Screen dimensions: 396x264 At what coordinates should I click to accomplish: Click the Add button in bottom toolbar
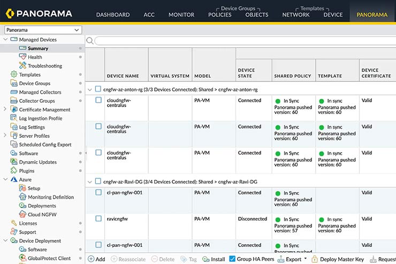(96, 259)
